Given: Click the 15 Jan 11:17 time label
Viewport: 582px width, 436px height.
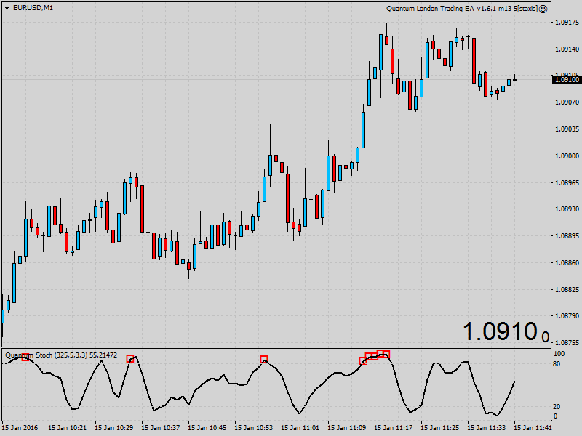Looking at the screenshot, I should pos(394,428).
